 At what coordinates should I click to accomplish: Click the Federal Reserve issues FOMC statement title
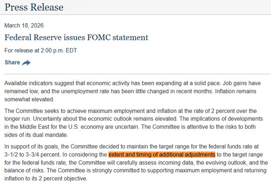tap(76, 38)
